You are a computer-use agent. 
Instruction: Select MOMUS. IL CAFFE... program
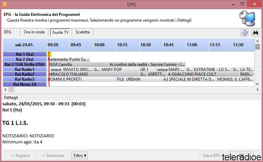point(235,79)
